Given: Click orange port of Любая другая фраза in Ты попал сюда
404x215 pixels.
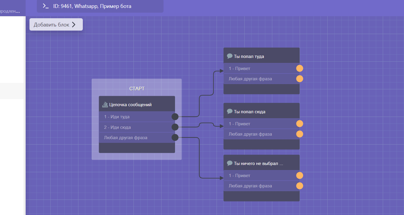Looking at the screenshot, I should (x=300, y=134).
